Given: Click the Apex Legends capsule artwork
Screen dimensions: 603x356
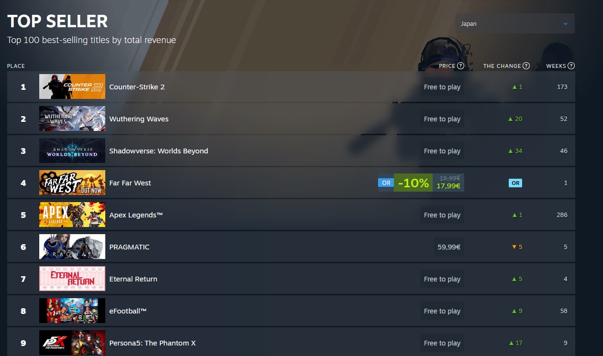Looking at the screenshot, I should pyautogui.click(x=72, y=215).
